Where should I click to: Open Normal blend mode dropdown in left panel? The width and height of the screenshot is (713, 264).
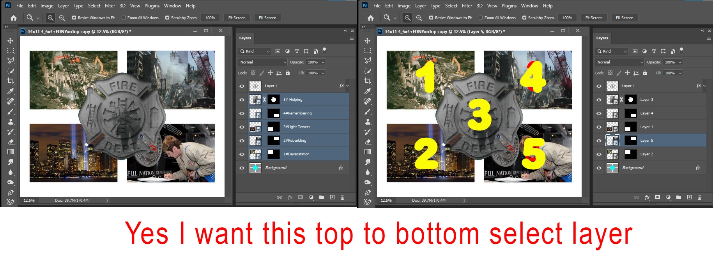click(x=262, y=62)
